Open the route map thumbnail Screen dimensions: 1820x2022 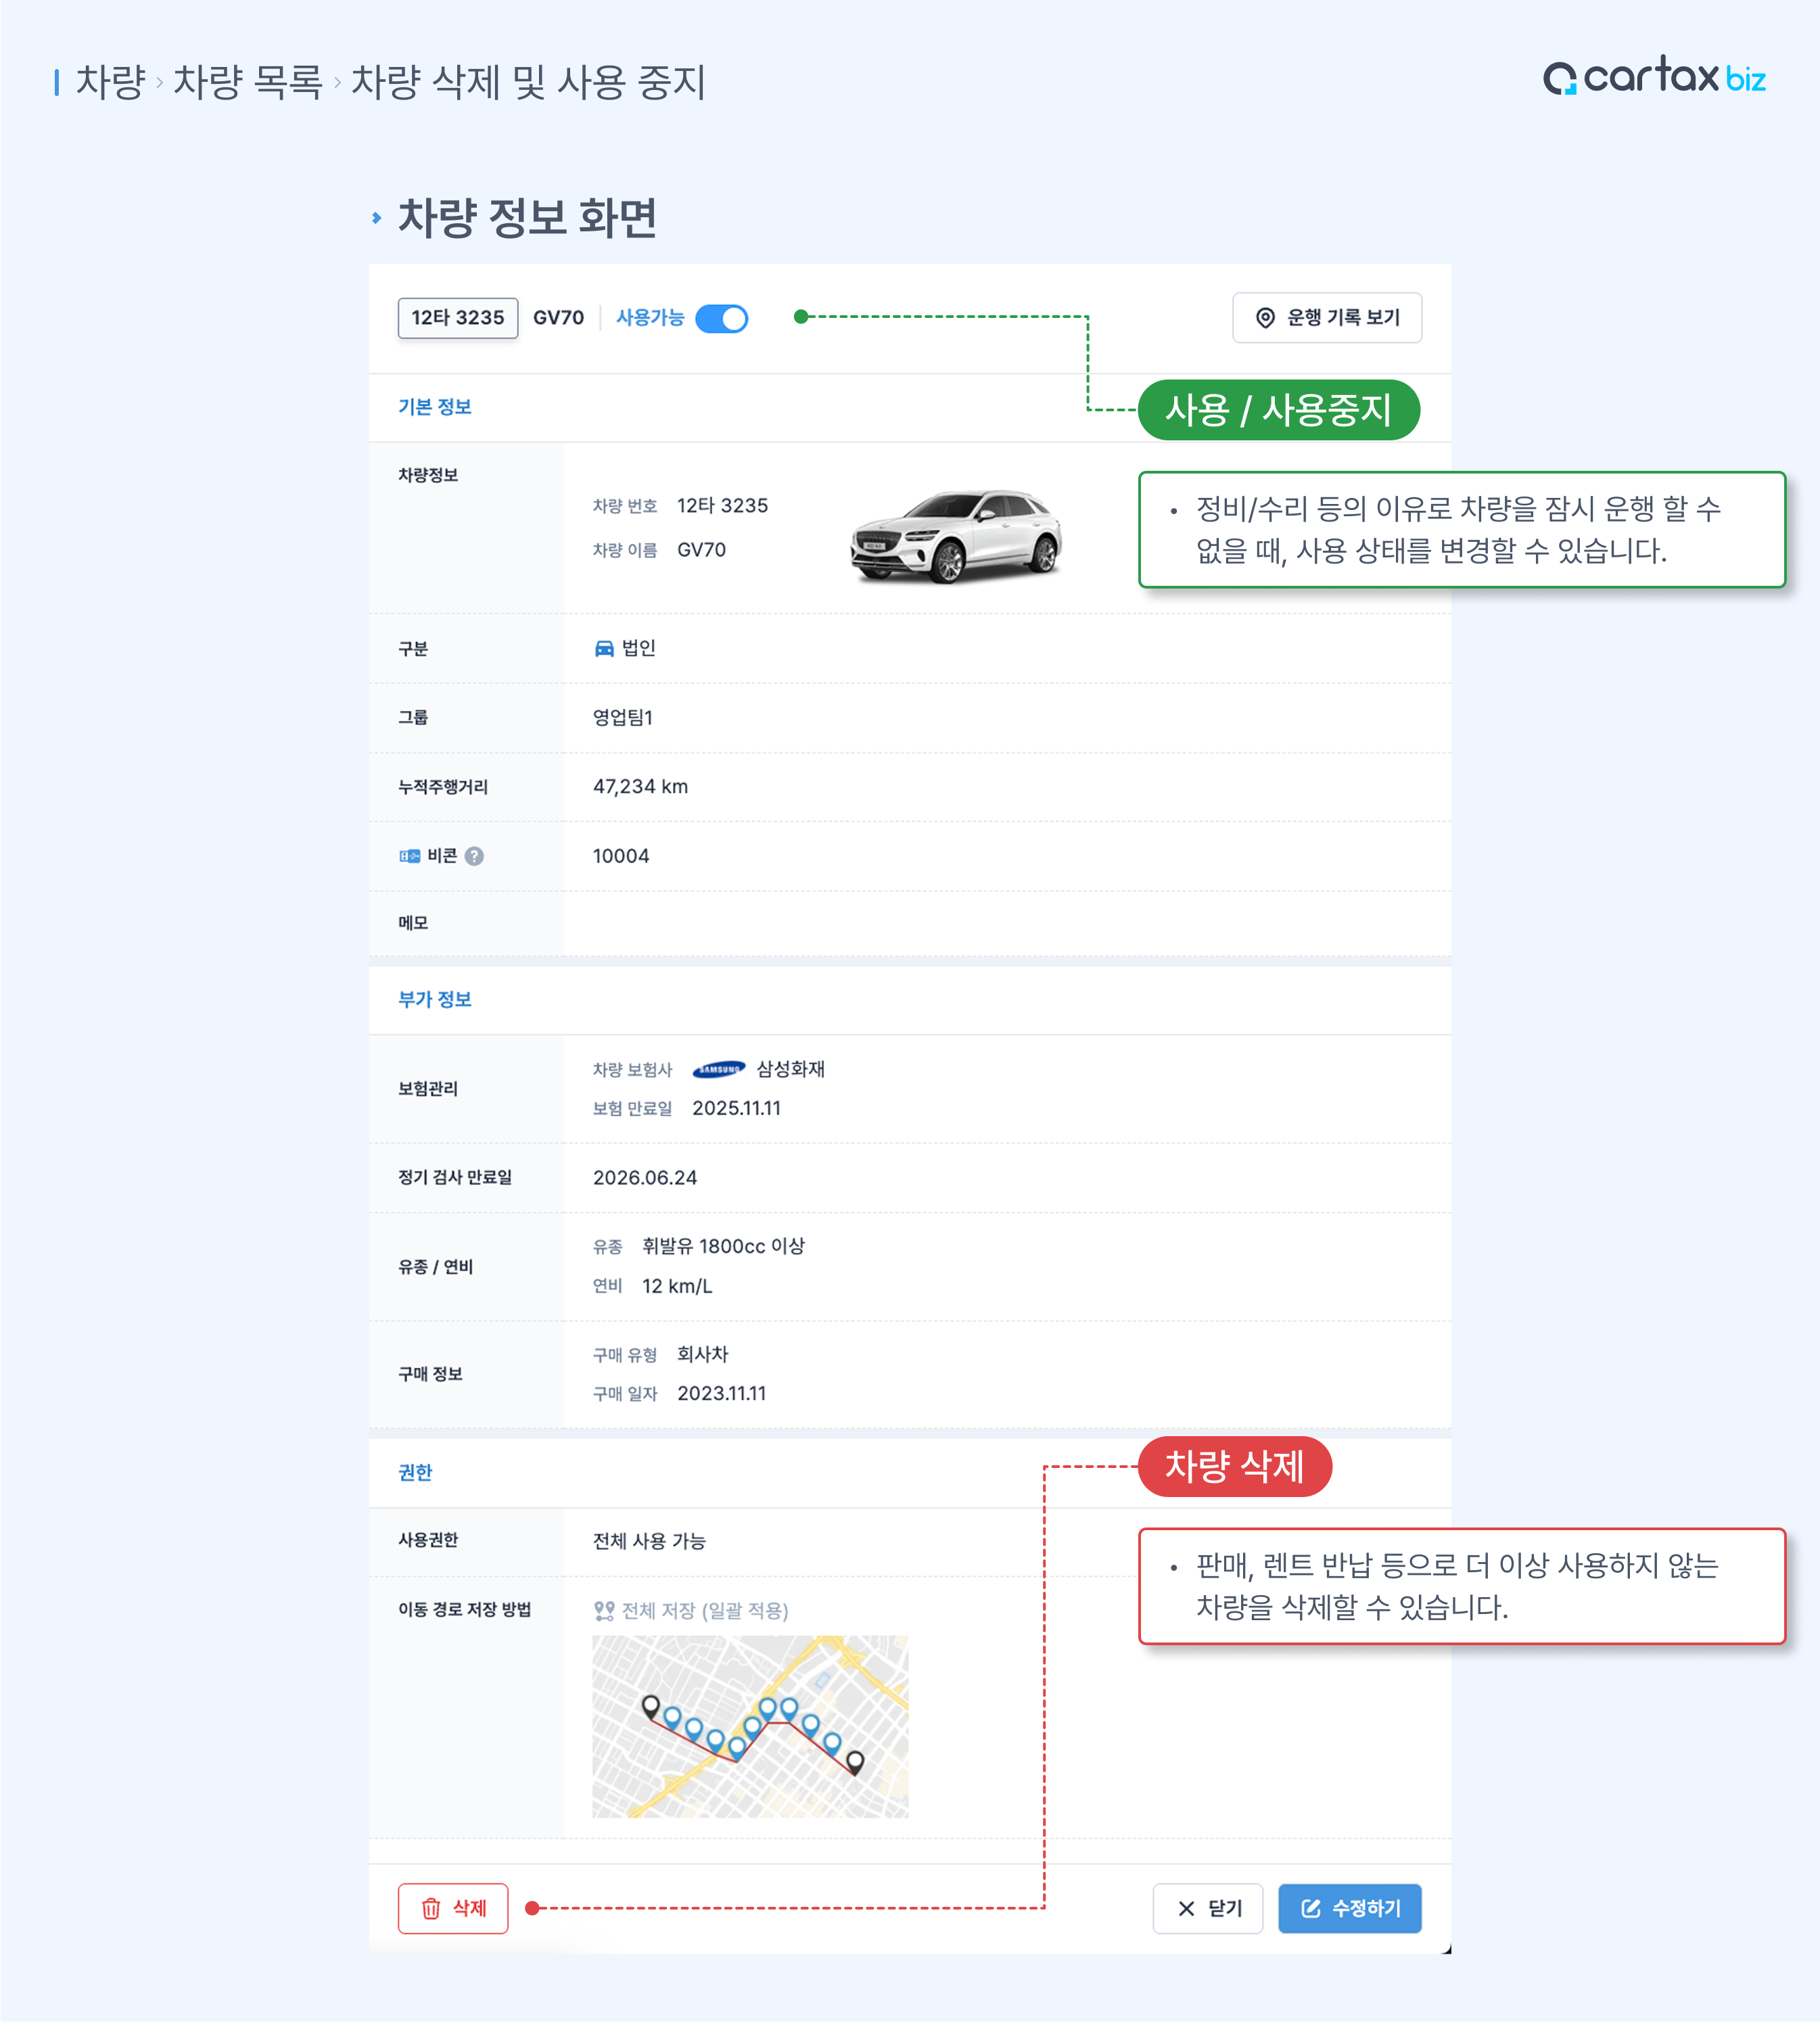pyautogui.click(x=750, y=1726)
